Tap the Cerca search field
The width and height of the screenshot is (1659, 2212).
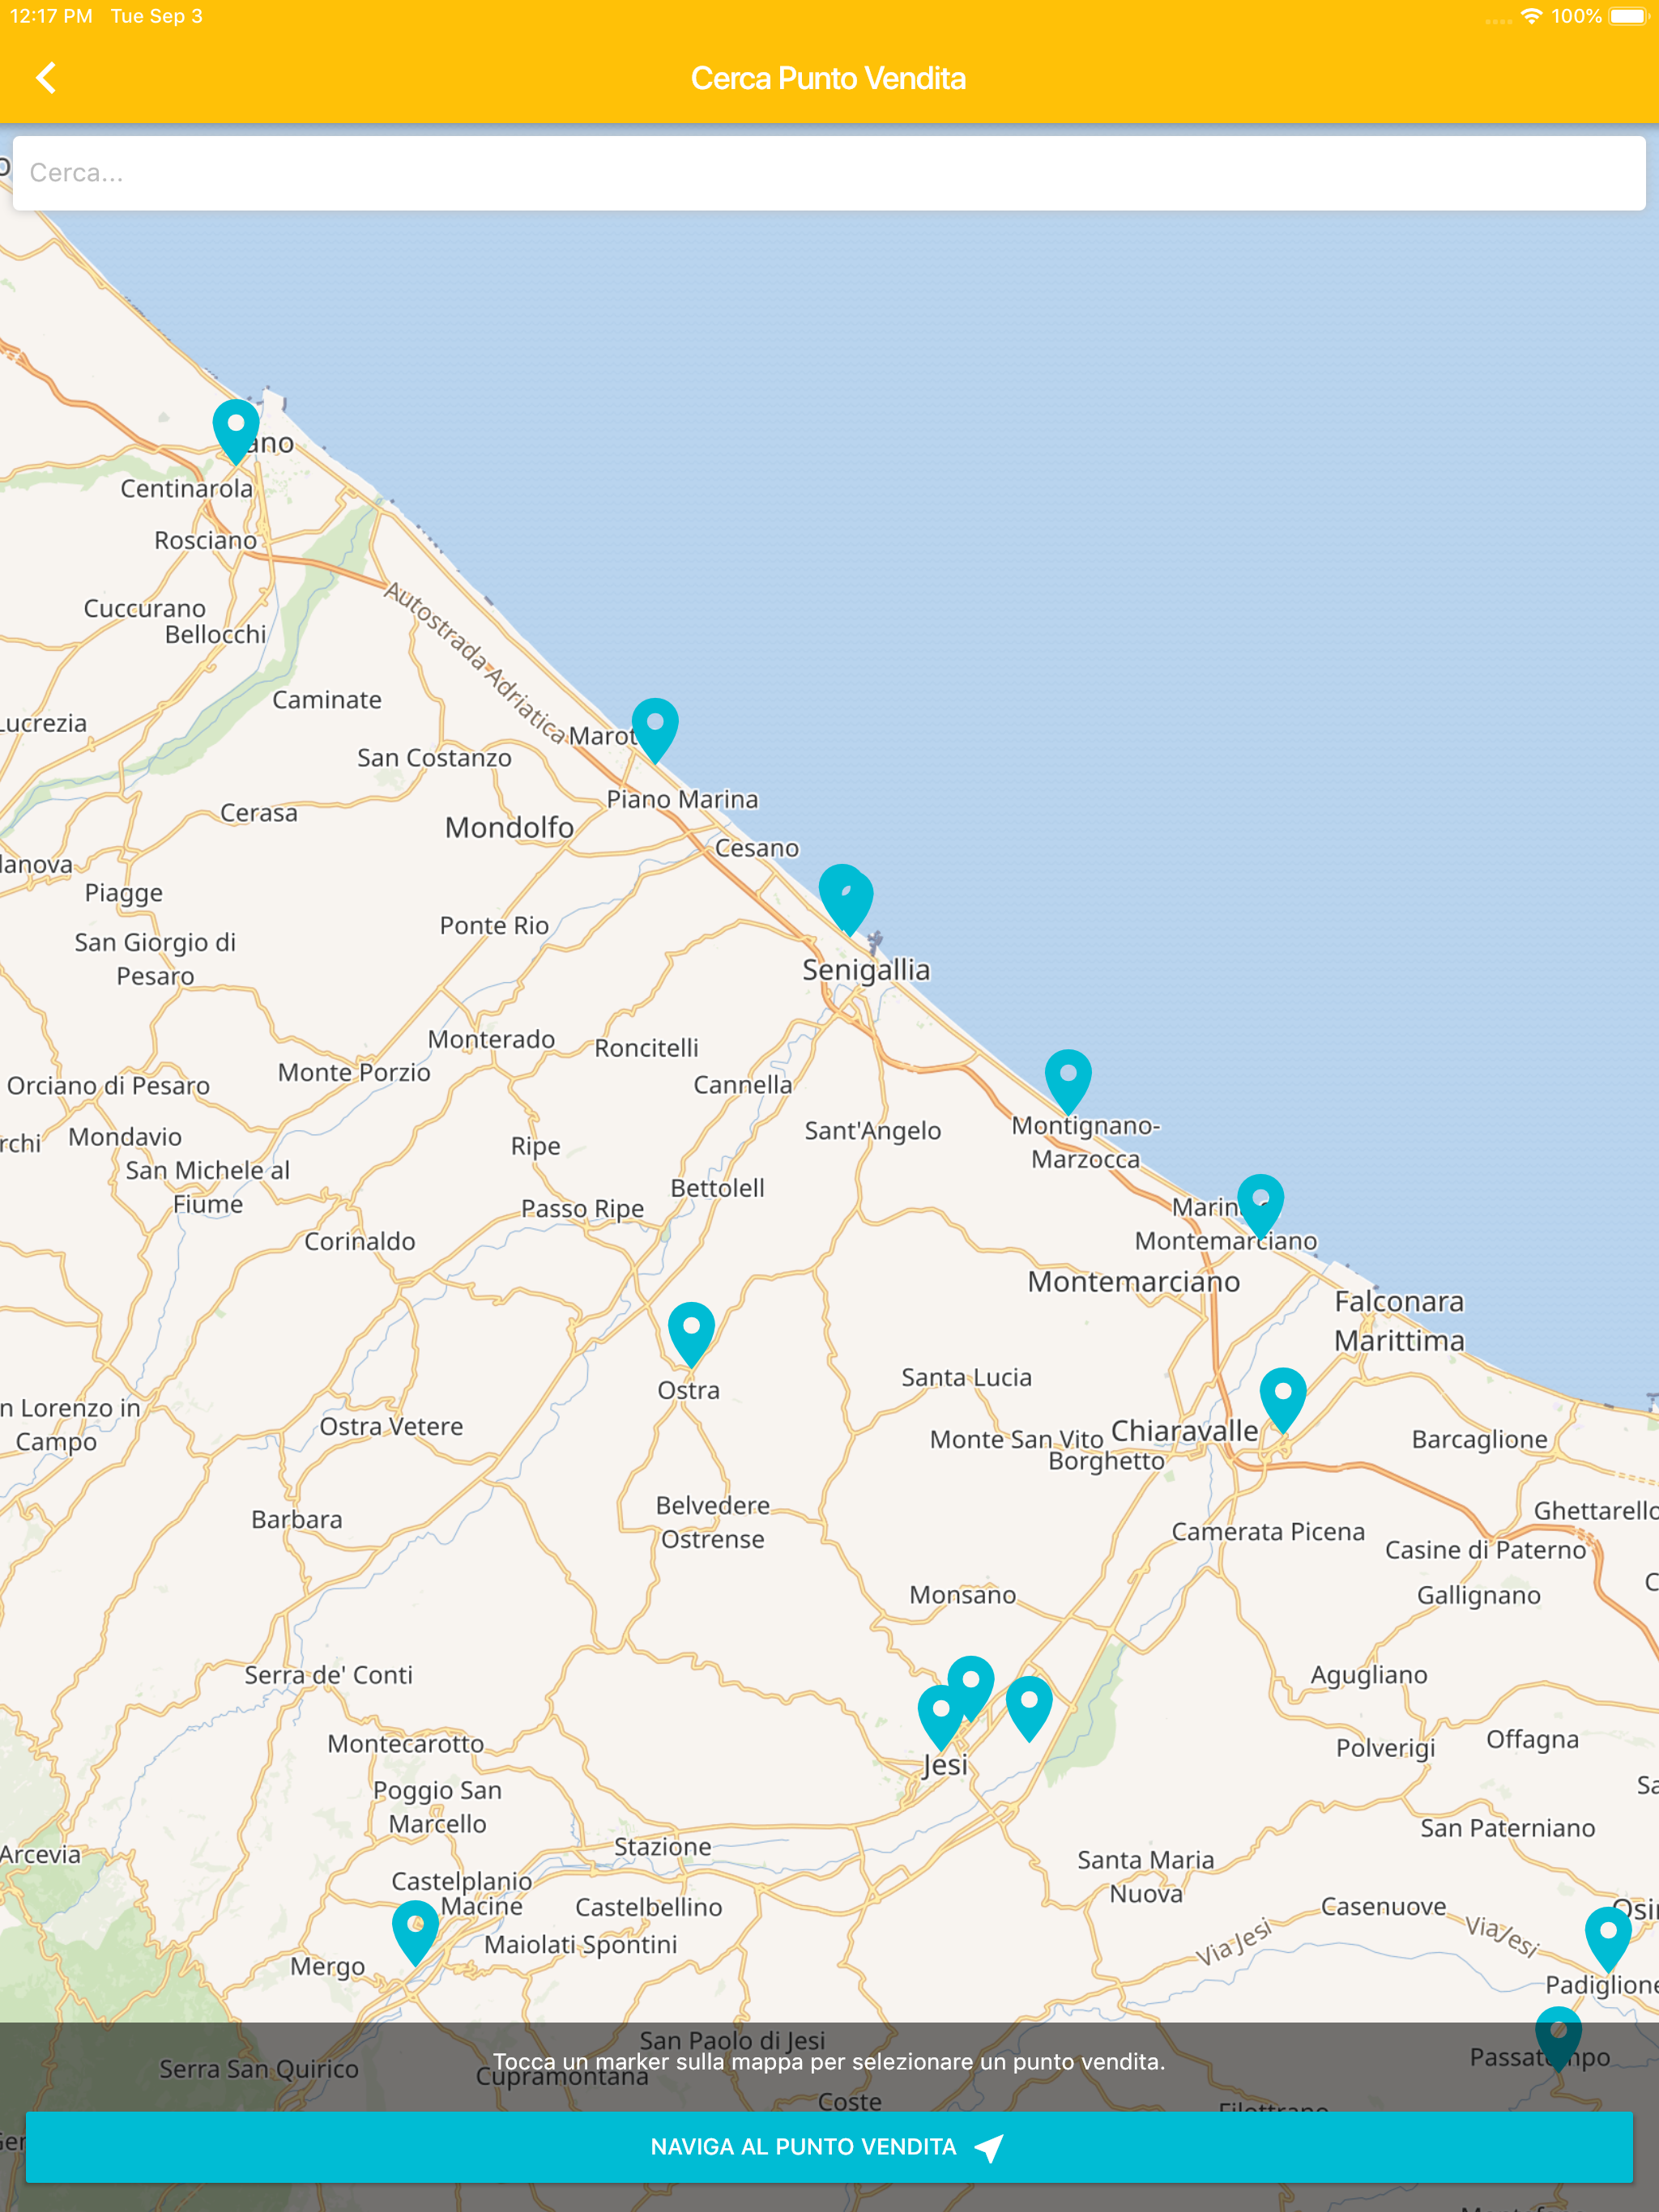(x=829, y=173)
